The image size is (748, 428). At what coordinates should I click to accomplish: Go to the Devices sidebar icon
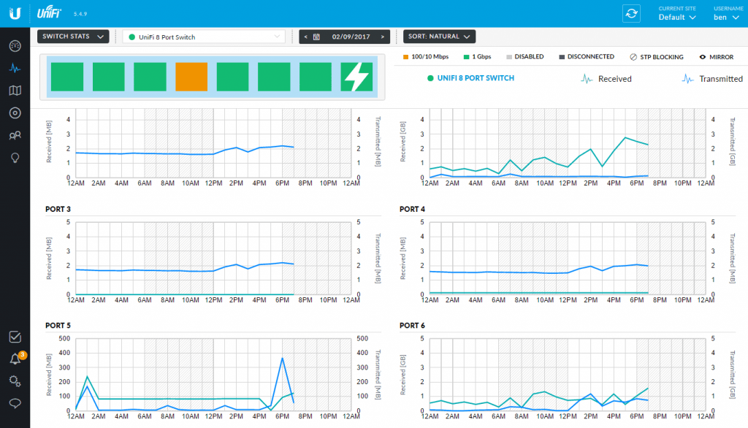click(15, 113)
